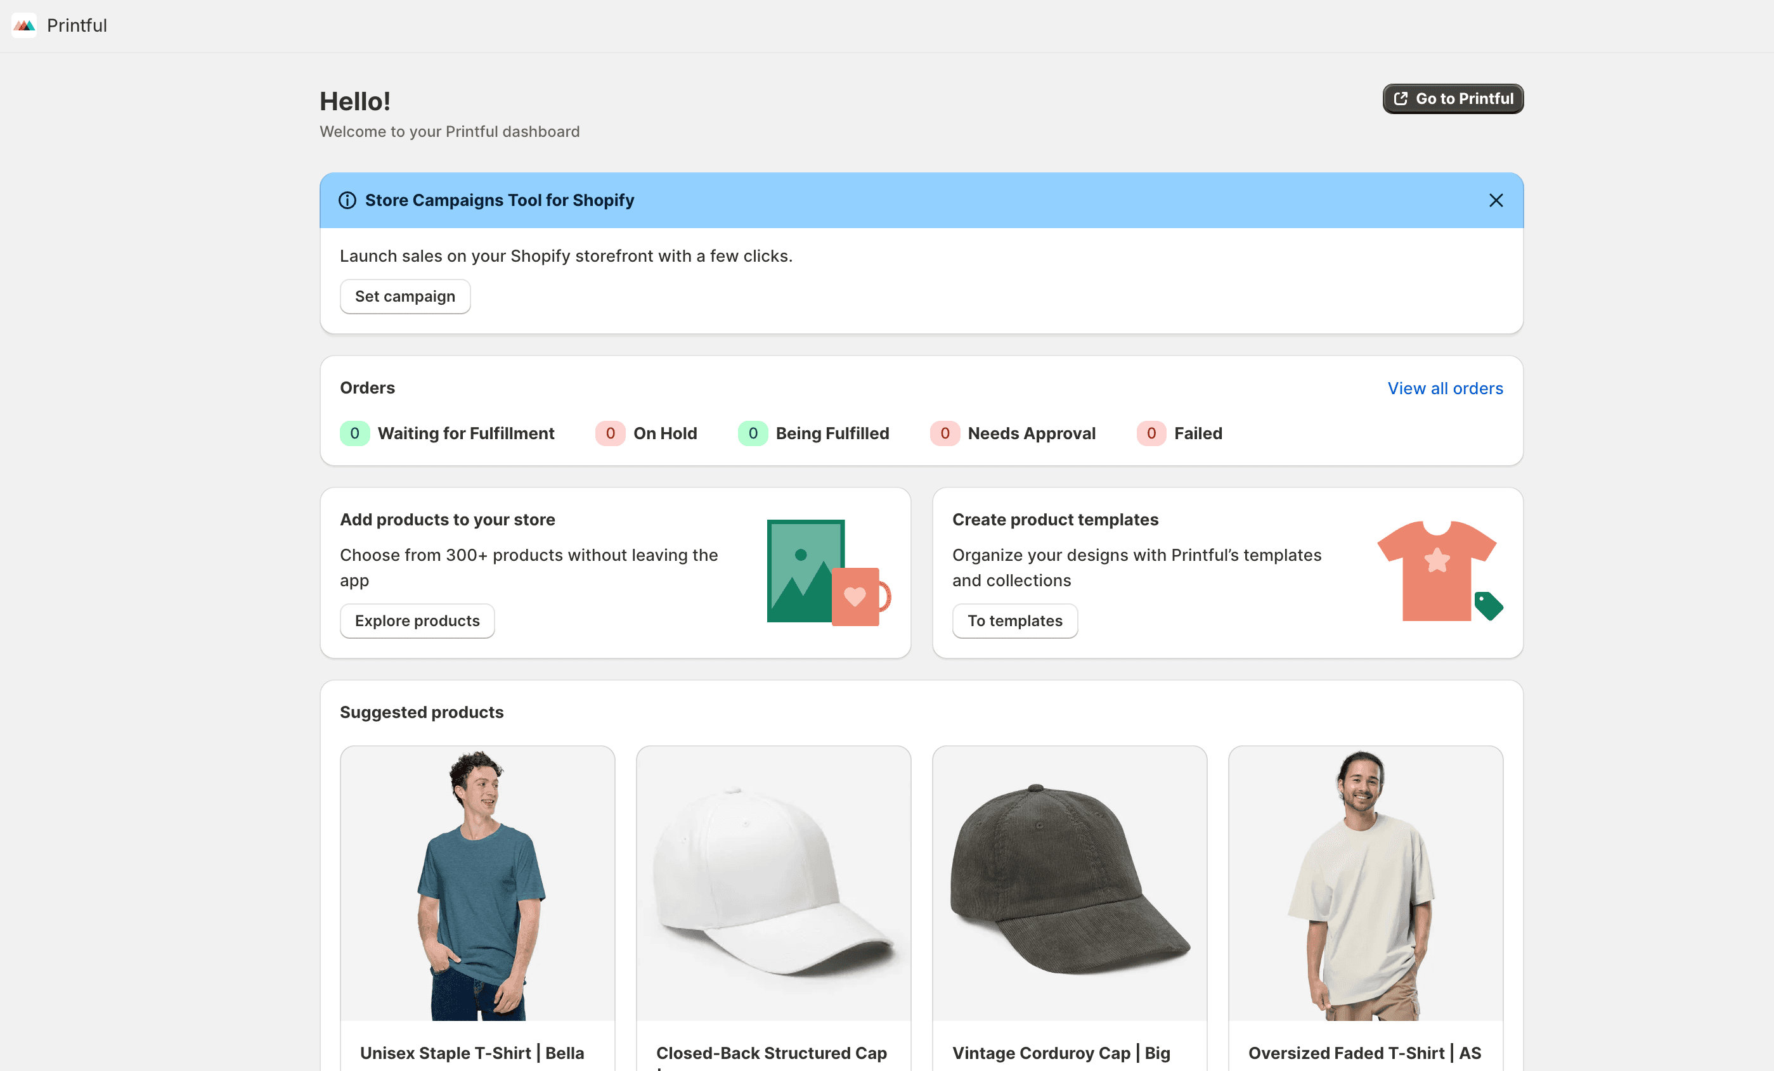Open the Unisex Staple T-Shirt product image
The height and width of the screenshot is (1071, 1774).
[478, 884]
